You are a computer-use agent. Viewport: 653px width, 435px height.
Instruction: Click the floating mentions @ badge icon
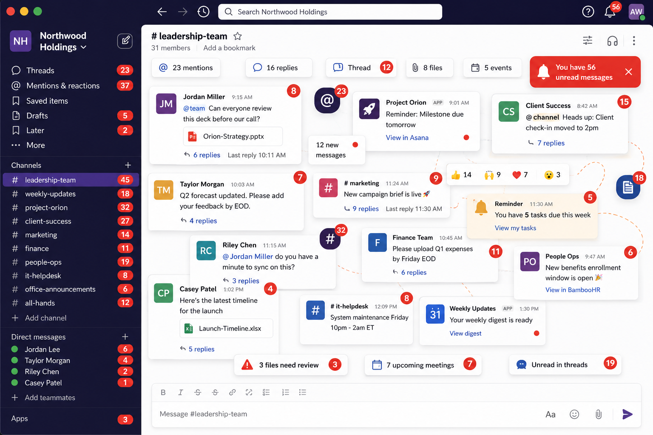tap(327, 100)
